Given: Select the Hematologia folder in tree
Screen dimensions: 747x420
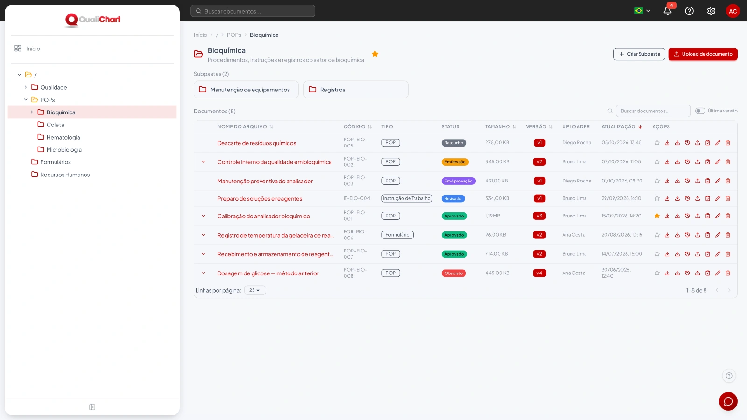Looking at the screenshot, I should pos(63,137).
